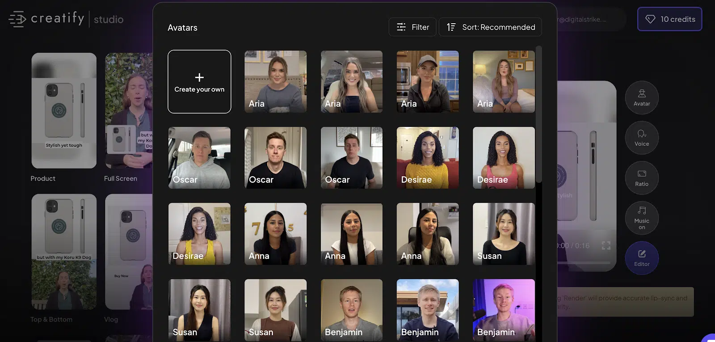Click the 10 credits button
The height and width of the screenshot is (342, 715).
tap(669, 19)
